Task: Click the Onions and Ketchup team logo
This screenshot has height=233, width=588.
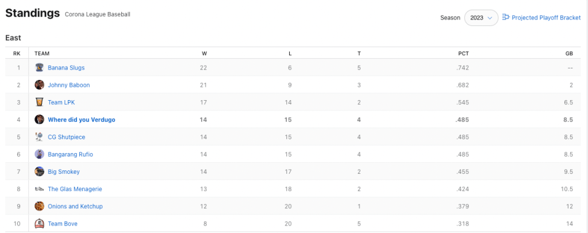Action: pos(40,206)
